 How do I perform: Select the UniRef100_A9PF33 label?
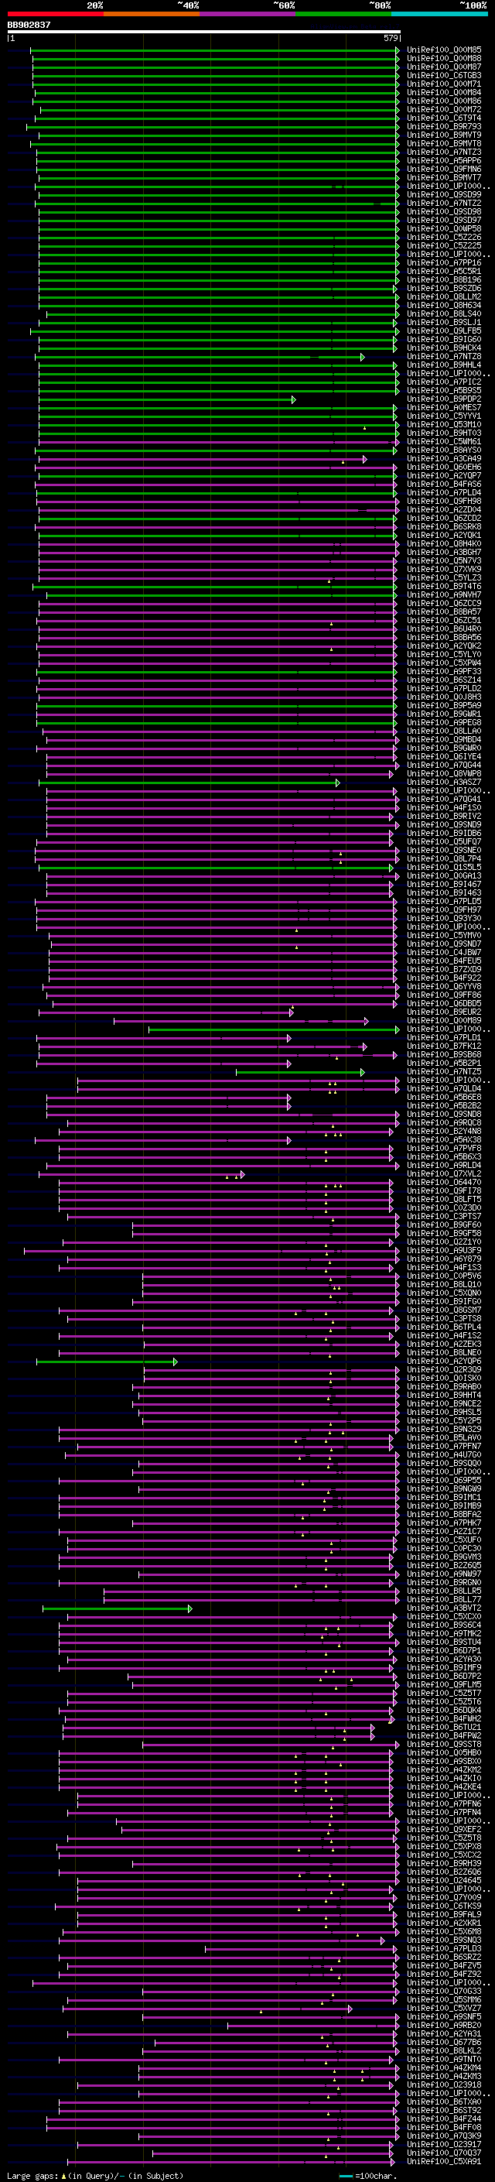[x=444, y=672]
